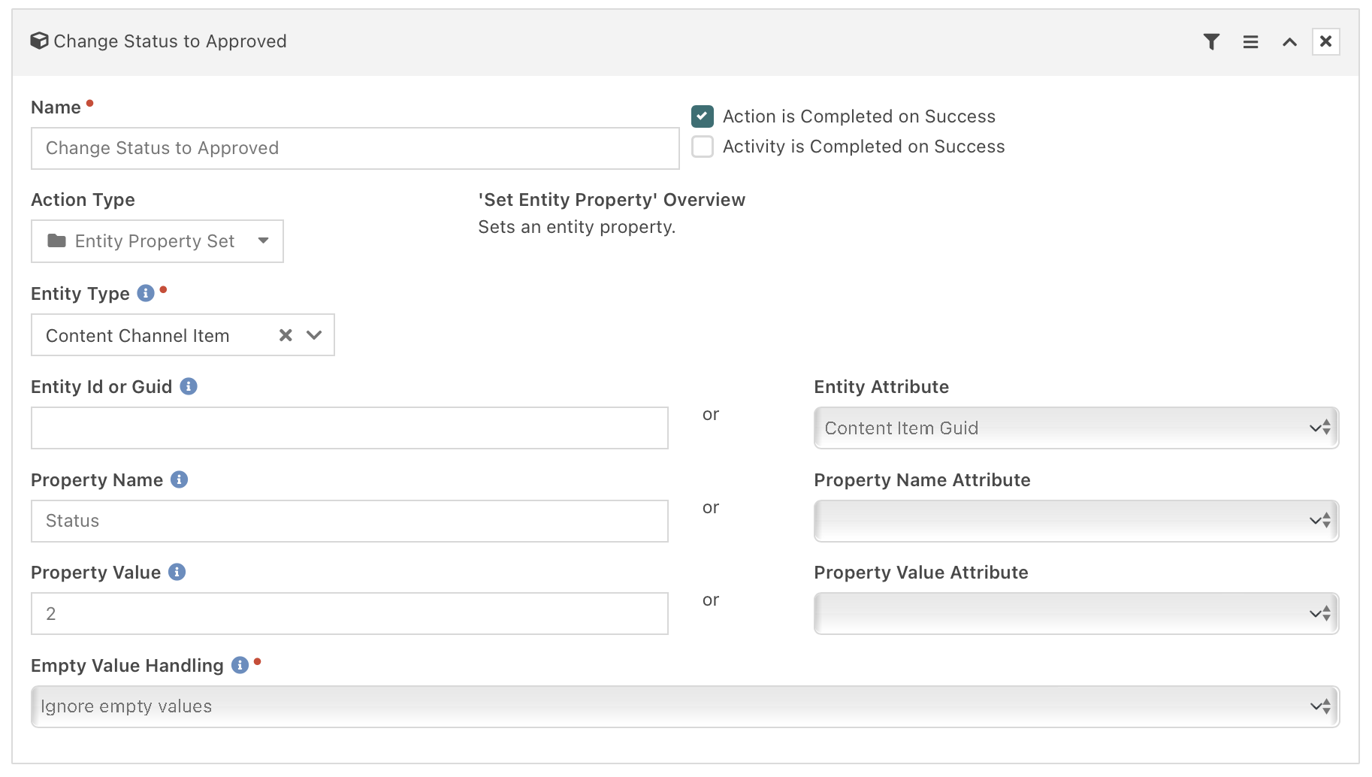Screen dimensions: 1372x777
Task: Open the Property Value Attribute dropdown
Action: [1076, 614]
